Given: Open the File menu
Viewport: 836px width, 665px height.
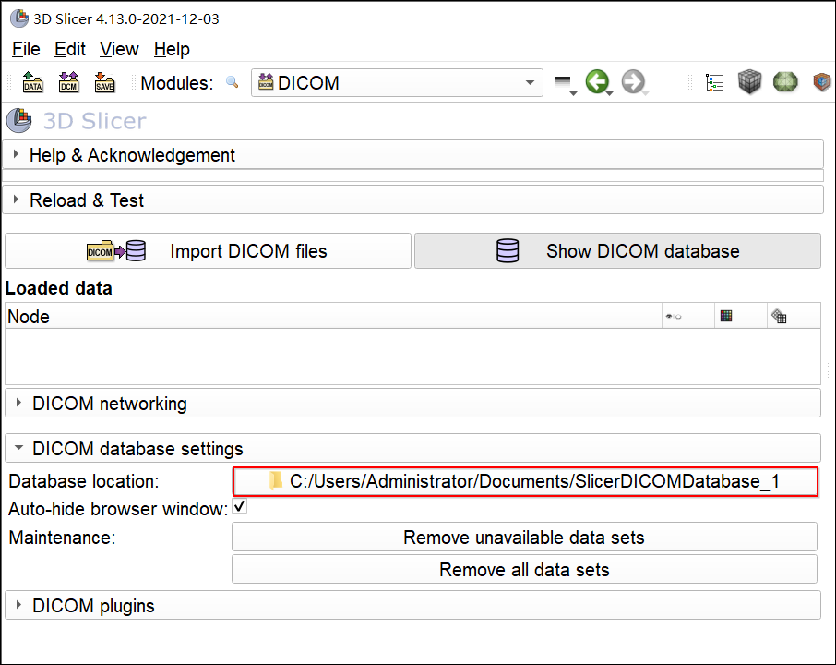Looking at the screenshot, I should tap(26, 49).
